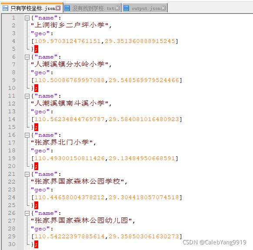Click coordinate value 110.56234844769787

70,119
